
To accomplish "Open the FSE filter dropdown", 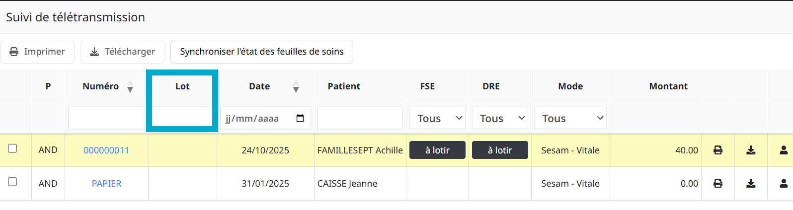I will tap(437, 118).
